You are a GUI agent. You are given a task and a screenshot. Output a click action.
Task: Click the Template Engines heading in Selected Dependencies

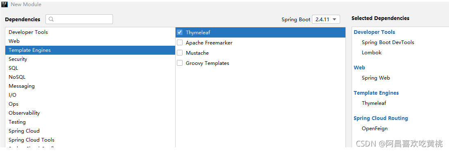coord(376,93)
